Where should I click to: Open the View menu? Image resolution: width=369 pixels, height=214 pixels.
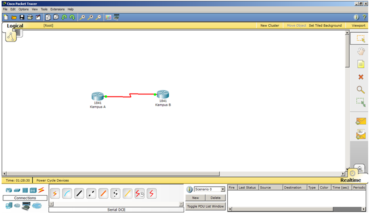pos(35,9)
